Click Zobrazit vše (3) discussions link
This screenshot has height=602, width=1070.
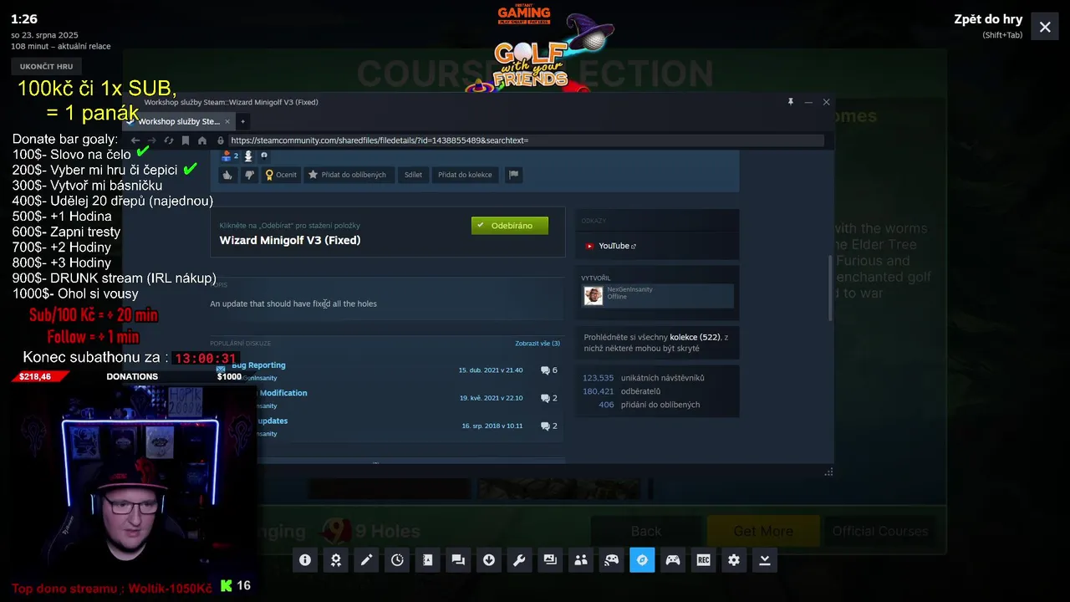click(538, 344)
